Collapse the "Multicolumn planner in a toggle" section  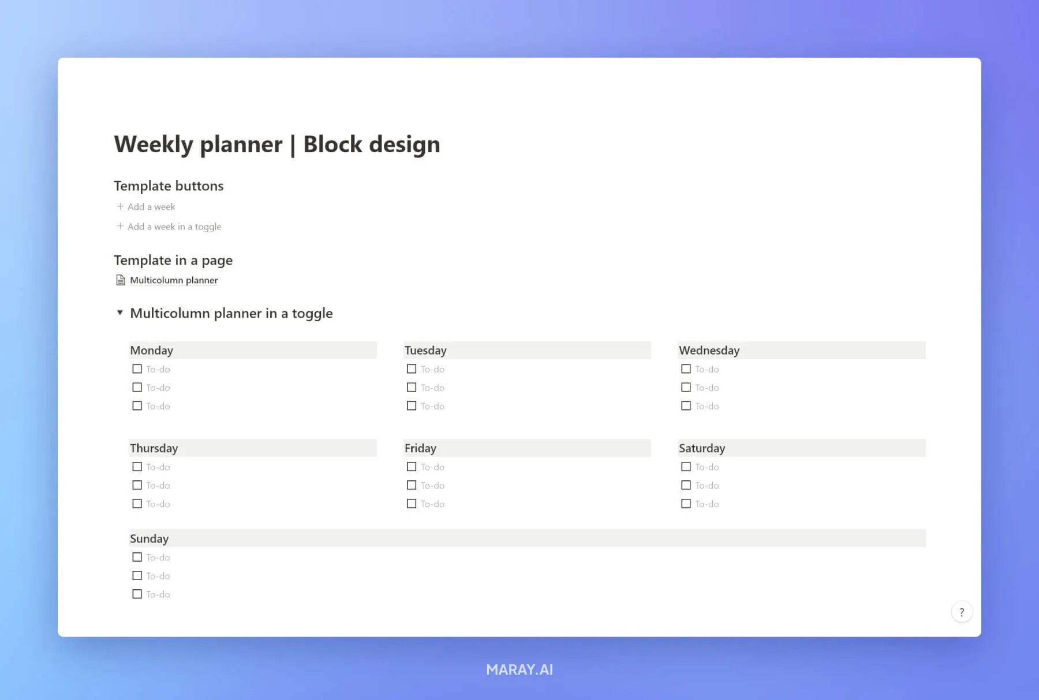pos(119,313)
